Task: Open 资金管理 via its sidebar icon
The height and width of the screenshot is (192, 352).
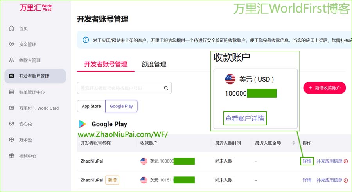Action: 11,44
